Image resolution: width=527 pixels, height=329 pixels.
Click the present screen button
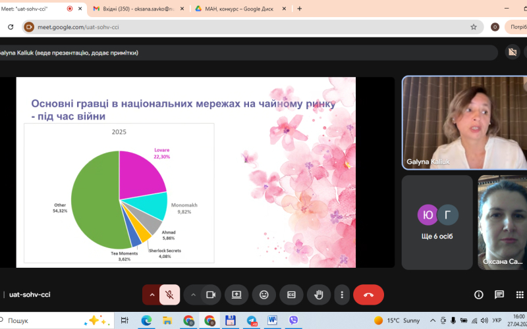tap(236, 295)
